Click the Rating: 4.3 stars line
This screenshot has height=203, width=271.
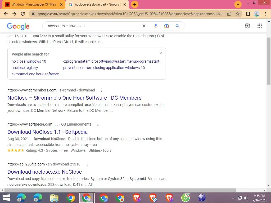59,150
